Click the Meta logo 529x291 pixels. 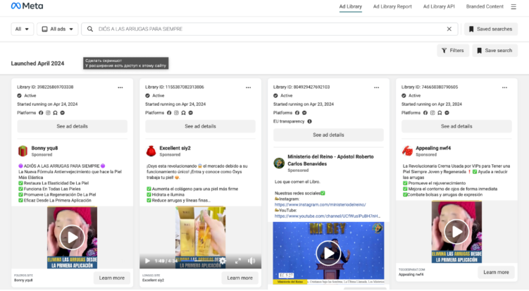pos(27,6)
